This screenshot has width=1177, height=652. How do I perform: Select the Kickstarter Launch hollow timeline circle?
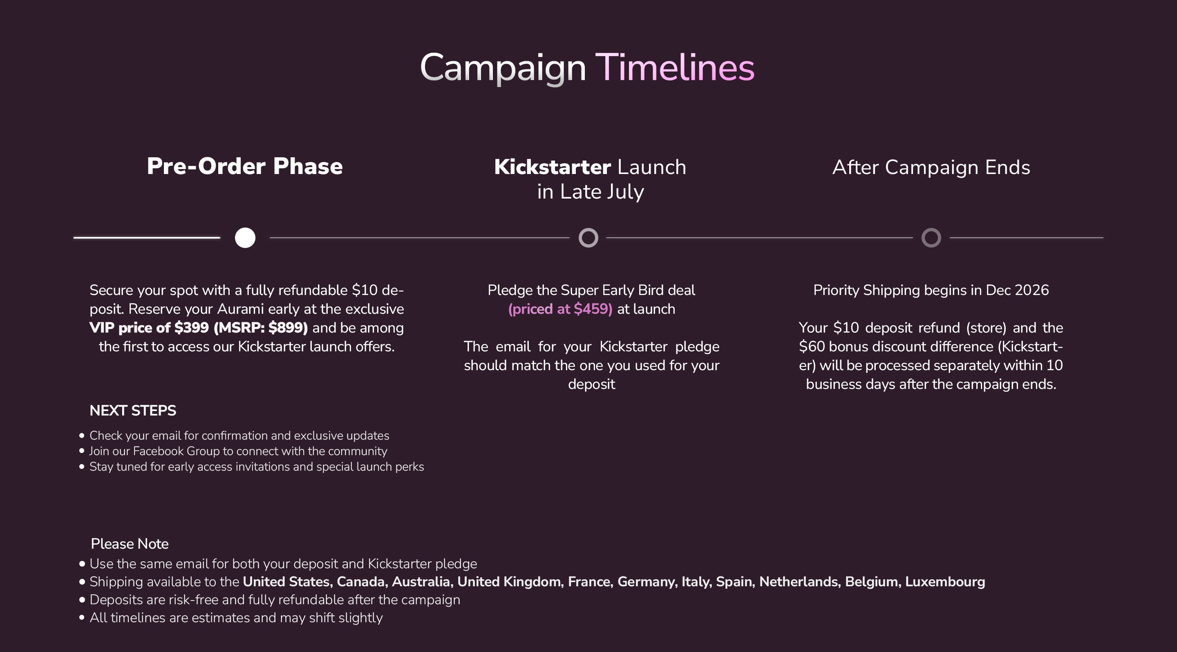coord(588,238)
